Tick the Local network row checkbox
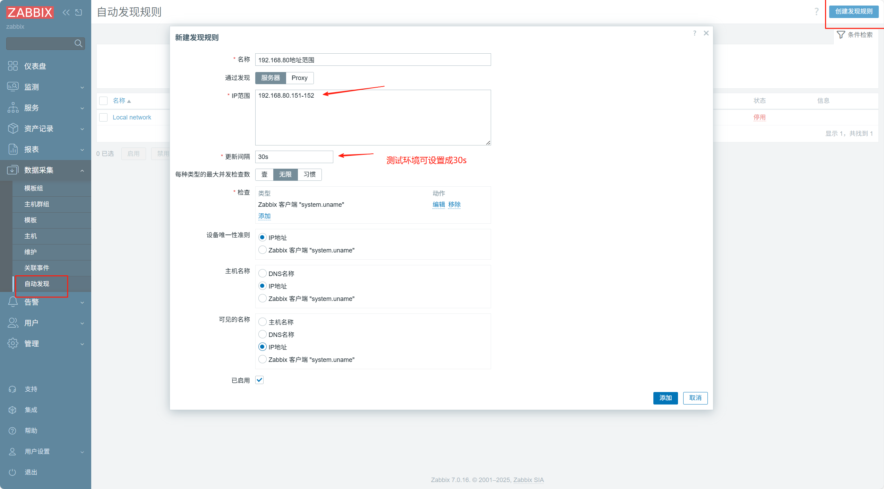This screenshot has height=489, width=884. 103,117
